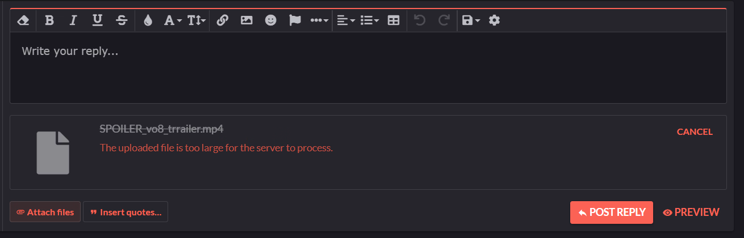
Task: Click the Post Reply button
Action: click(612, 212)
